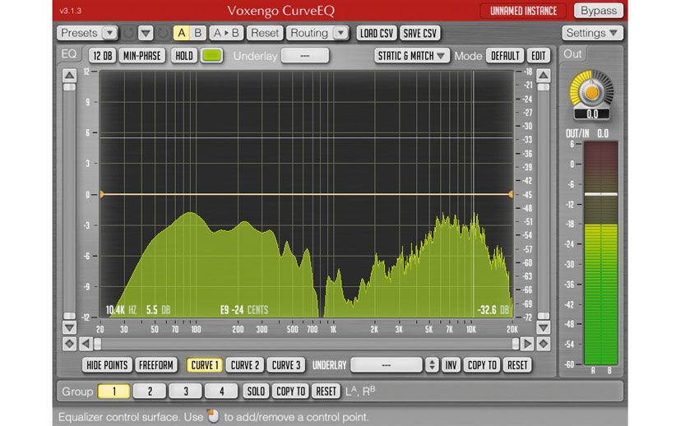Click the left diamond zoom icon
The width and height of the screenshot is (699, 426).
point(69,344)
